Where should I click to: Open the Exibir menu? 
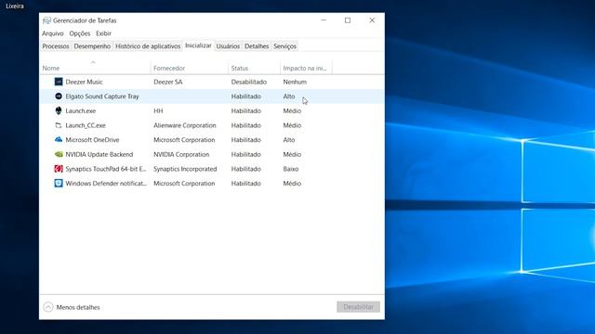(x=103, y=33)
